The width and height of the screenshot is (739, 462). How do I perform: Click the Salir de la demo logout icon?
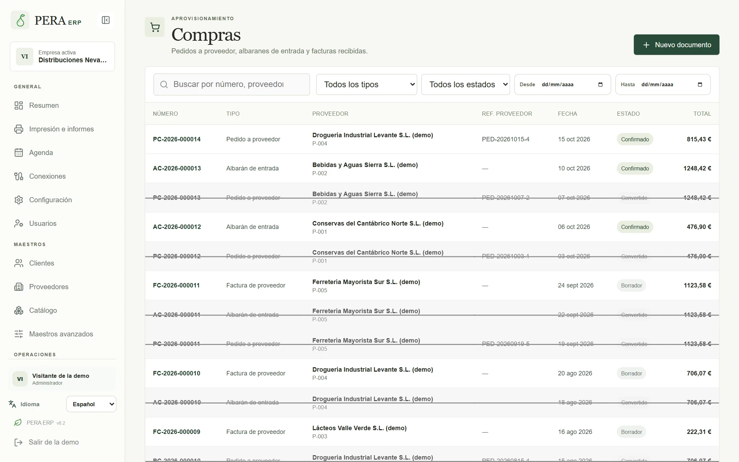click(18, 442)
